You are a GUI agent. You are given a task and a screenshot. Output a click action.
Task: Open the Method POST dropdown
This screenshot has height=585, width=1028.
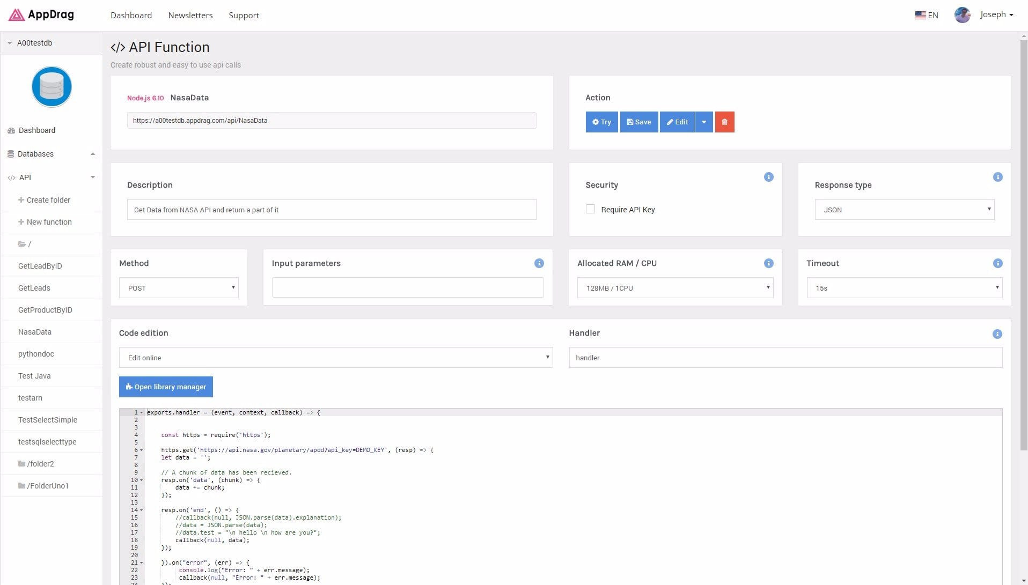click(x=179, y=288)
